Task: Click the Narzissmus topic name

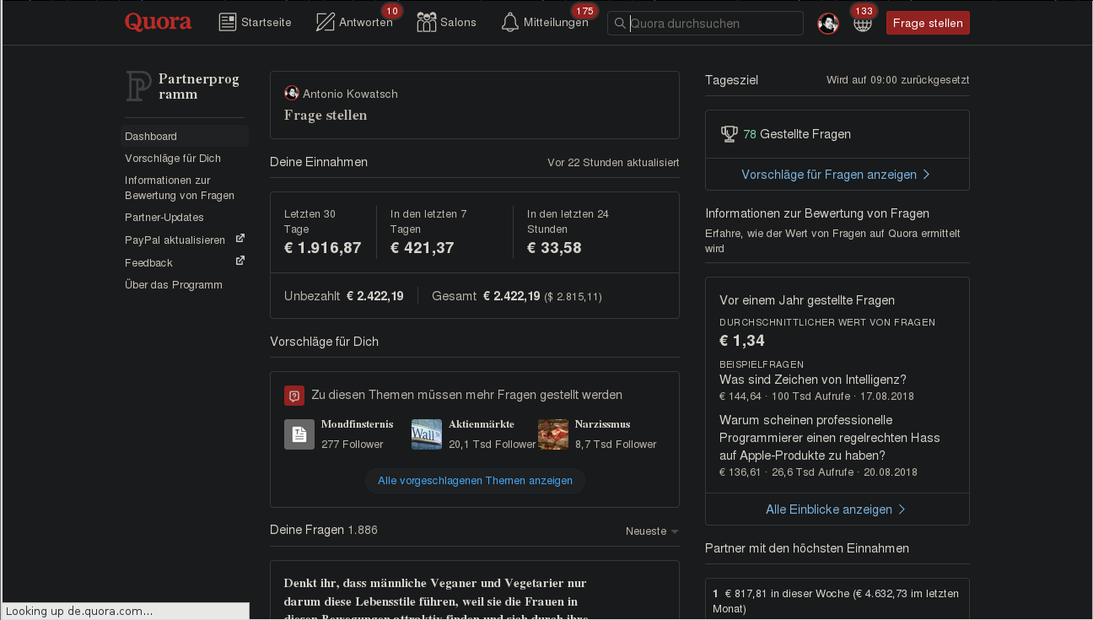Action: tap(602, 424)
